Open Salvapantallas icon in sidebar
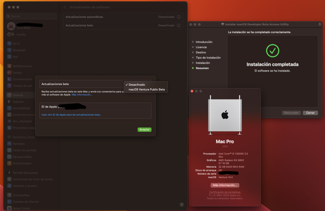This screenshot has height=211, width=325. (x=9, y=157)
